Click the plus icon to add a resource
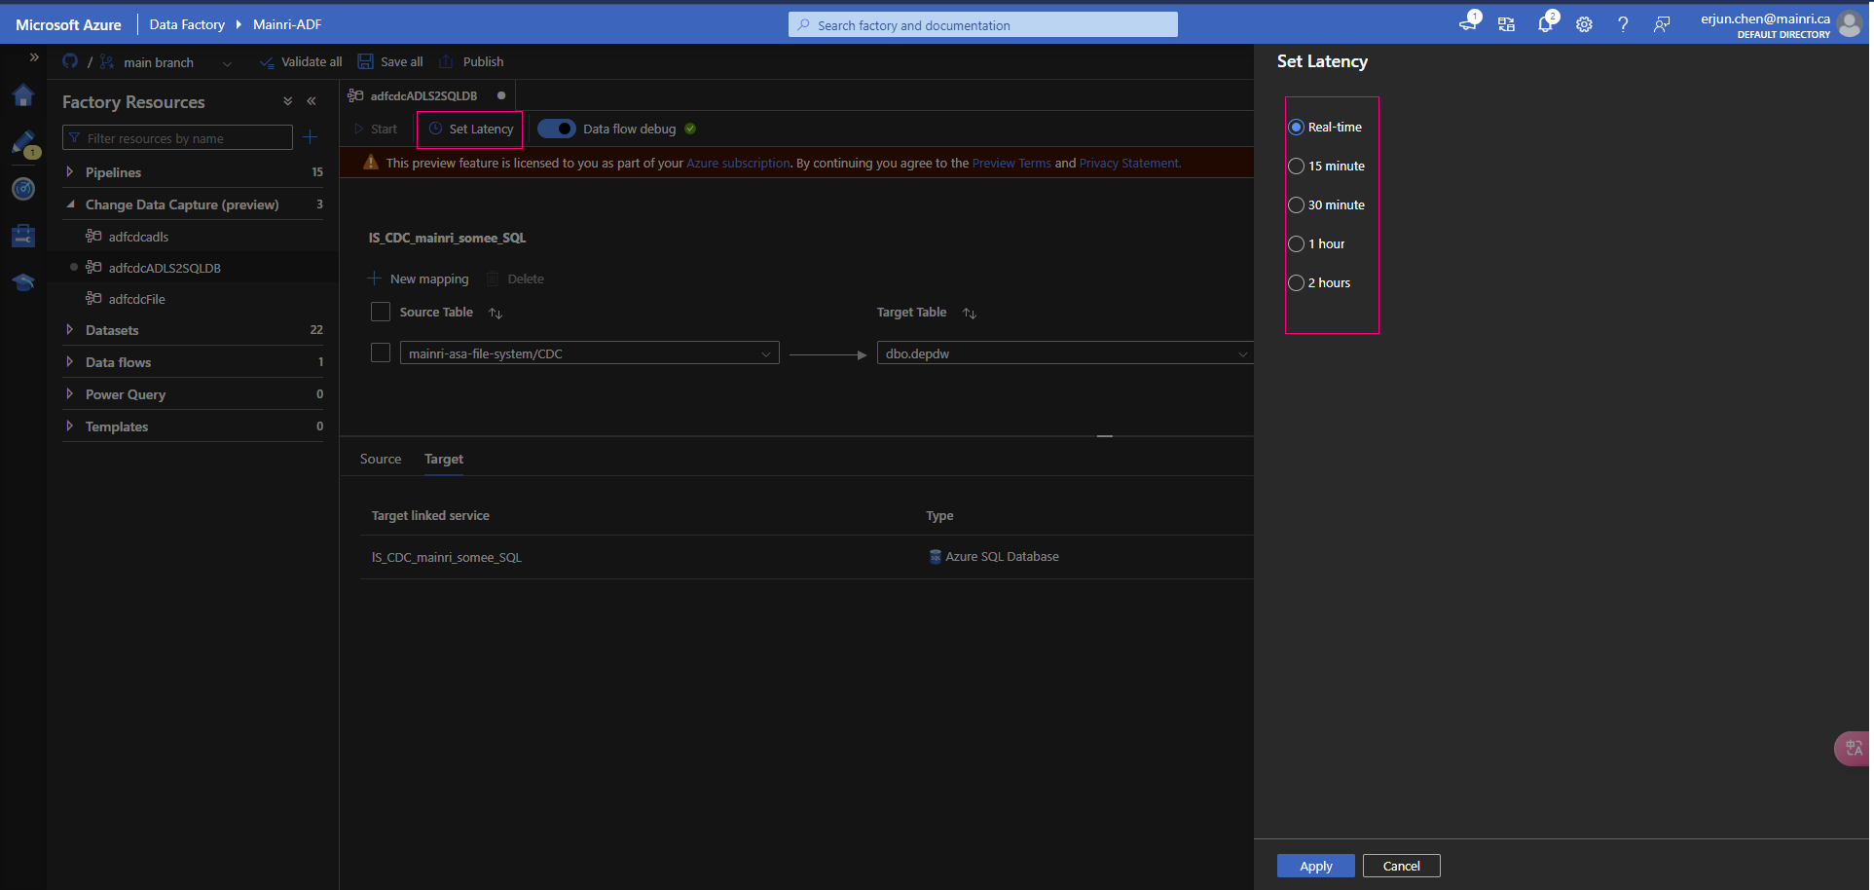Screen dimensions: 1874x890 [x=311, y=137]
